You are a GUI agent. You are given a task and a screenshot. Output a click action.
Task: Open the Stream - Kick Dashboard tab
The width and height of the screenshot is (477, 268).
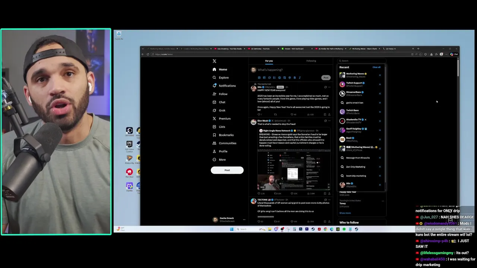(296, 49)
